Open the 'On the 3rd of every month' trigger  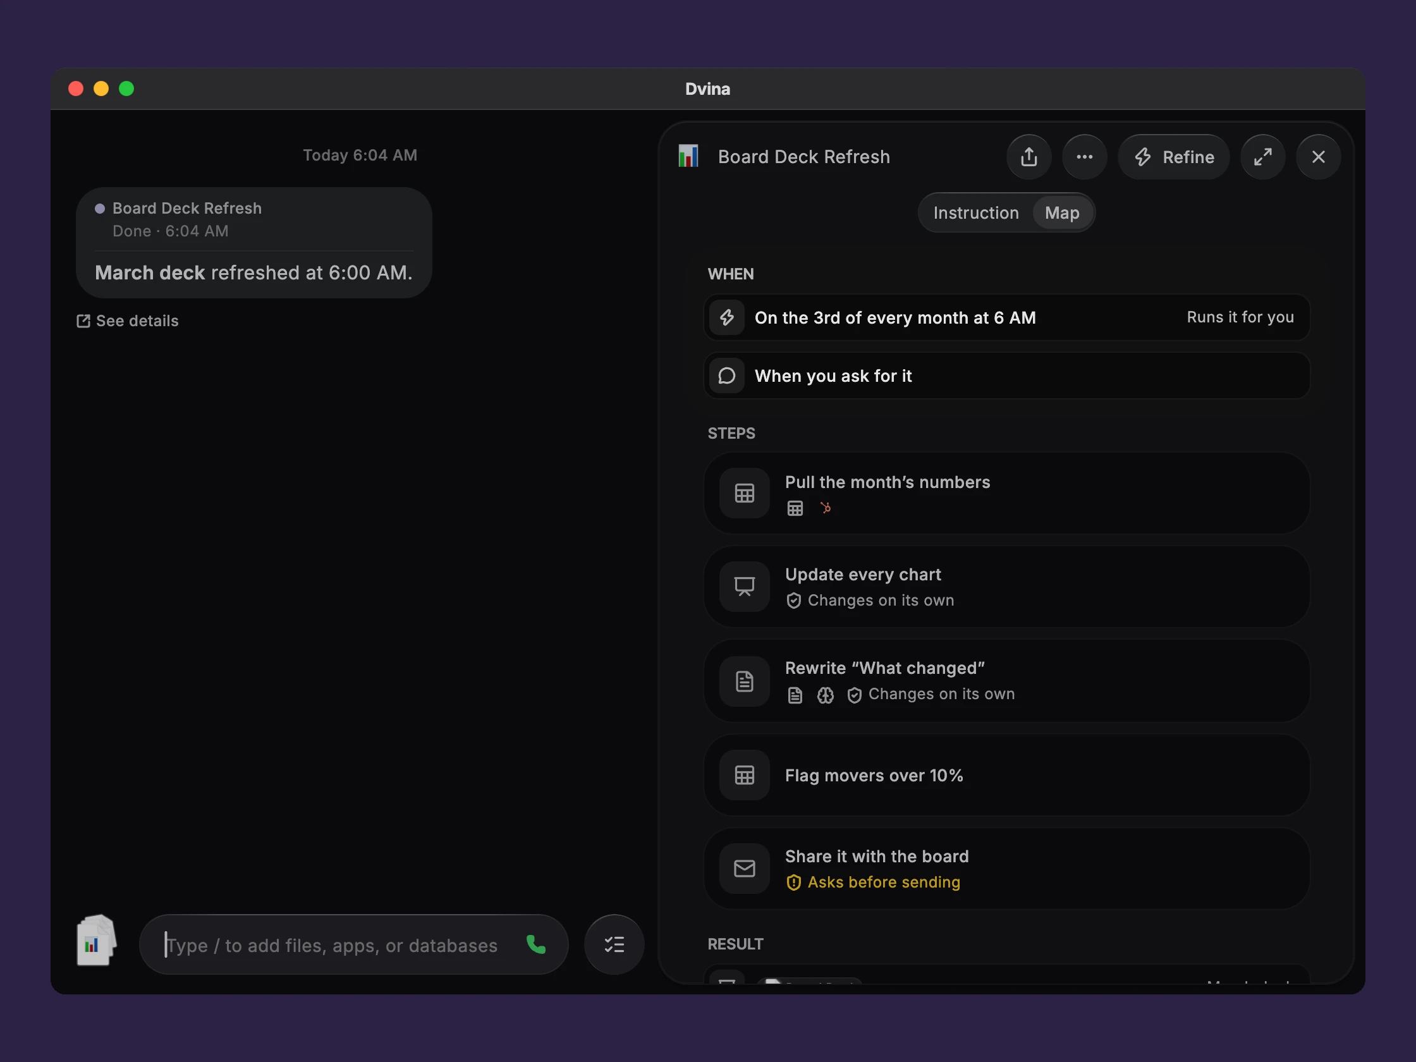tap(1006, 317)
